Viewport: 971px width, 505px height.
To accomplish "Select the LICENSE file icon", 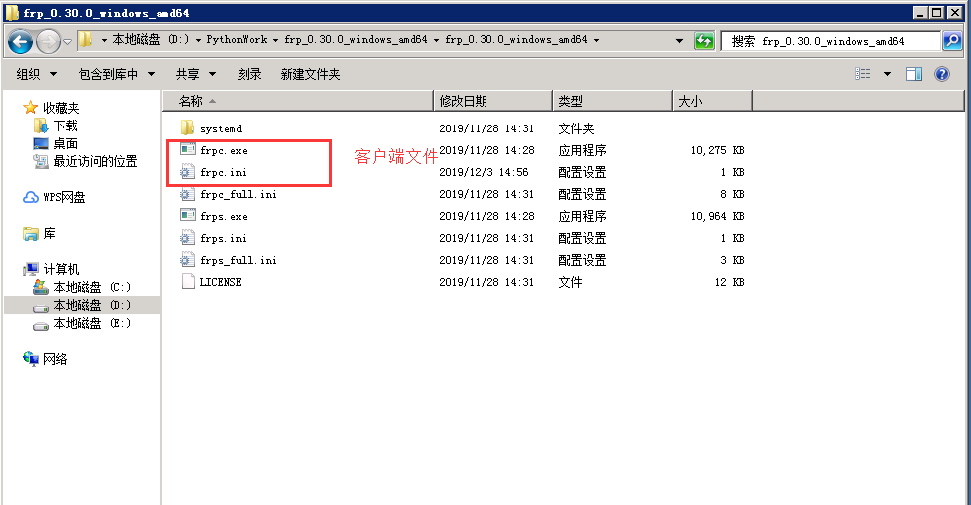I will pos(188,281).
